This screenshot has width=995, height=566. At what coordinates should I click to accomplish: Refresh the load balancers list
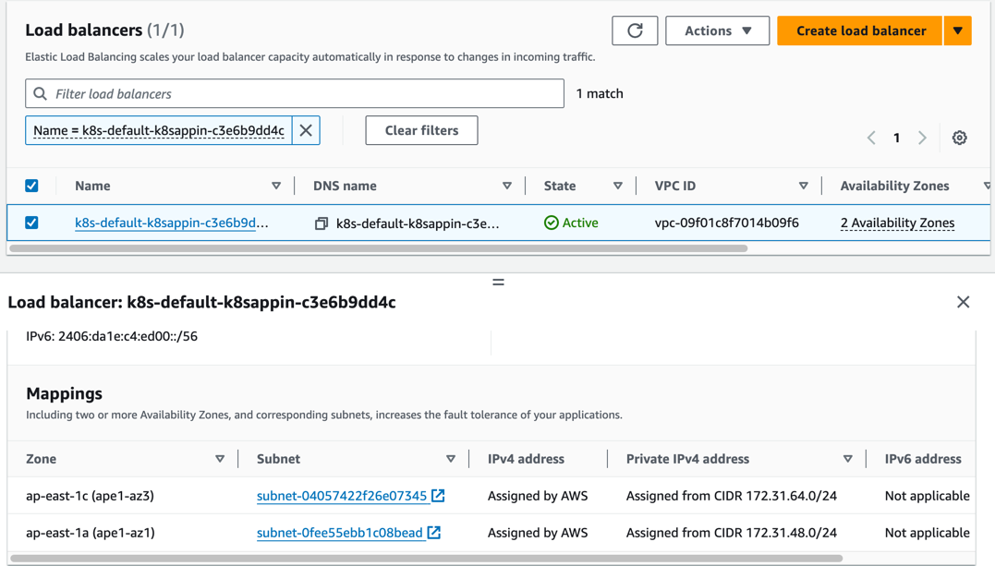[x=635, y=30]
